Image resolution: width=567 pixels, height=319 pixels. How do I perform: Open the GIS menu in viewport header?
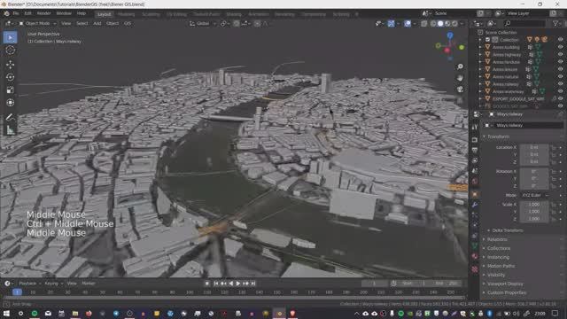point(128,24)
